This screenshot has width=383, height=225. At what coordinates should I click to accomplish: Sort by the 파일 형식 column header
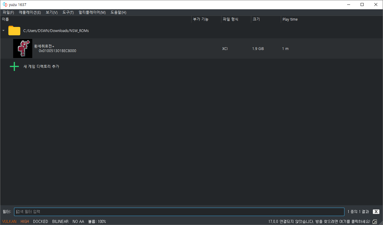(x=236, y=19)
